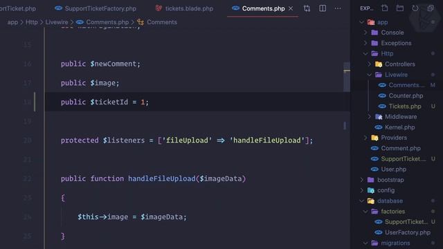
Task: Expand the Console folder
Action: tap(365, 33)
